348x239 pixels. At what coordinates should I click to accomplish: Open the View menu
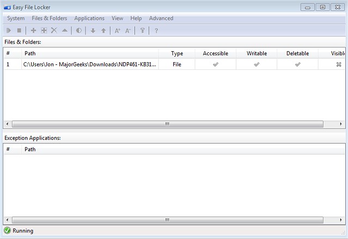[118, 18]
